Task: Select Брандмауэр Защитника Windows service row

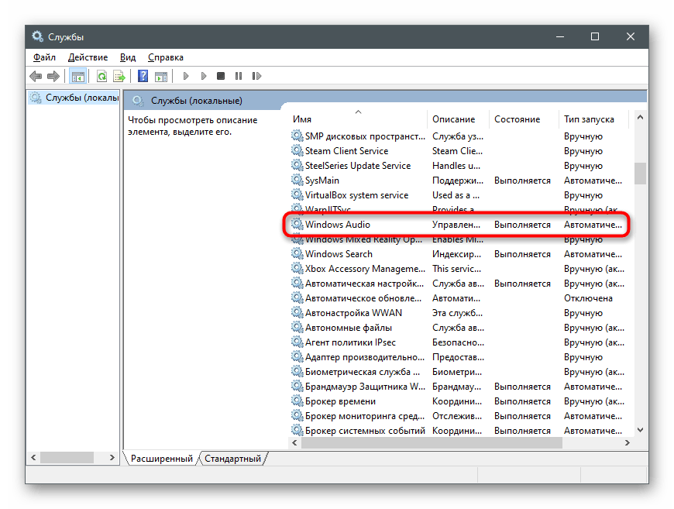Action: [458, 387]
